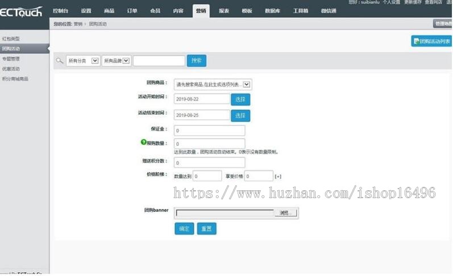The height and width of the screenshot is (276, 453).
Task: Open the 内容 menu
Action: pyautogui.click(x=178, y=11)
